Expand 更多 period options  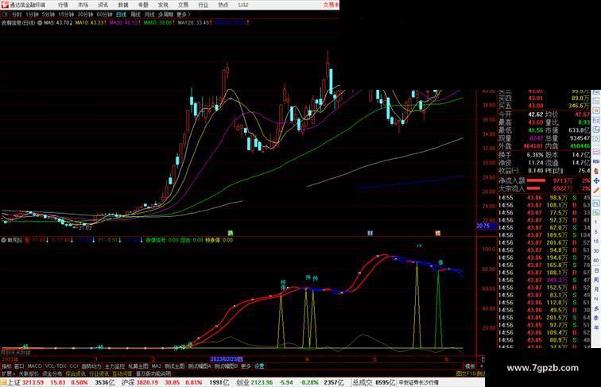(x=184, y=14)
